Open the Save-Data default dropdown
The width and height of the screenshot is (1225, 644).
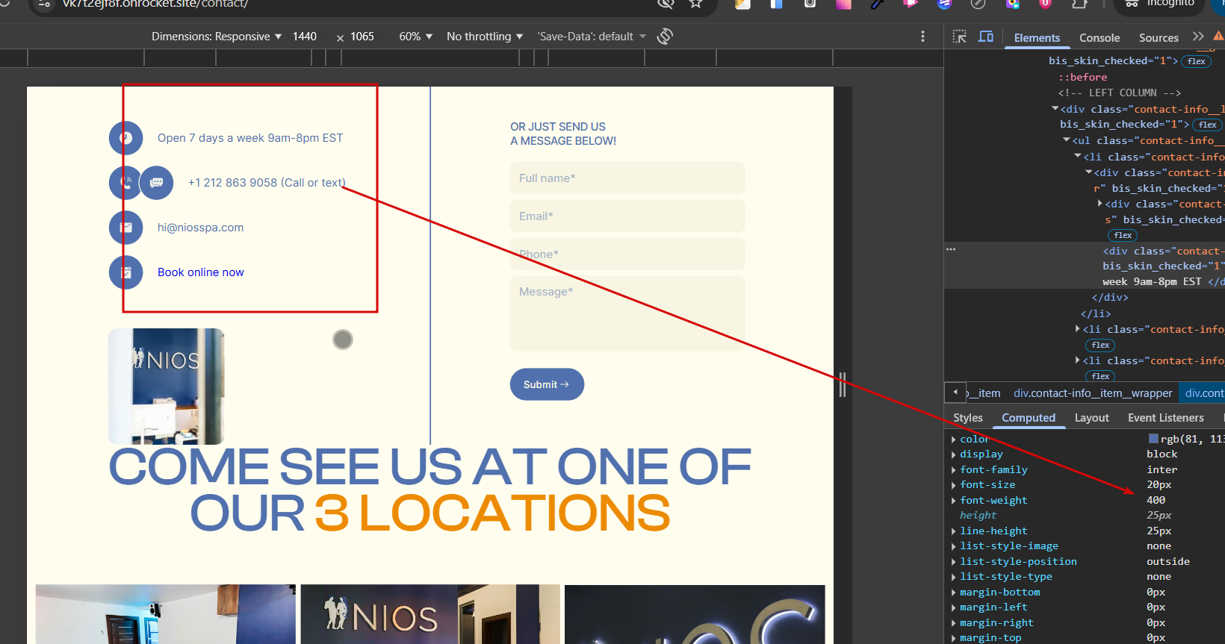[x=592, y=37]
